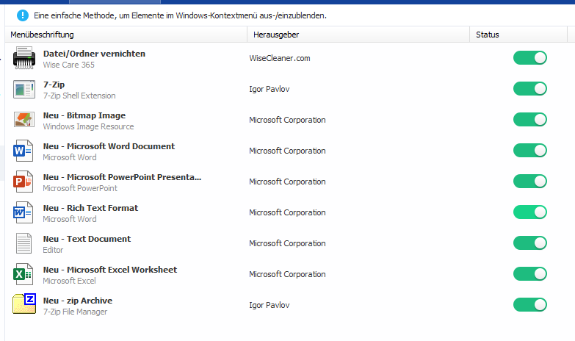The width and height of the screenshot is (575, 341).
Task: Click Igor Pavlov publisher in 7-Zip row
Action: 270,89
